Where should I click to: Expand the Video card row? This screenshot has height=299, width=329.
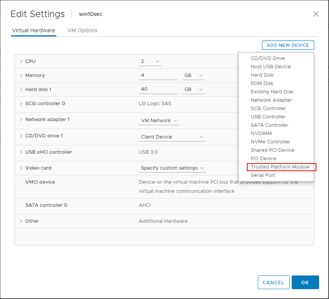coord(21,168)
